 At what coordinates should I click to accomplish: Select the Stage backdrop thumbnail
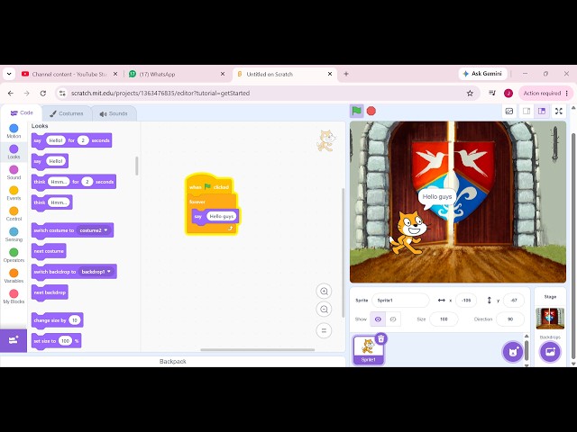coord(550,318)
